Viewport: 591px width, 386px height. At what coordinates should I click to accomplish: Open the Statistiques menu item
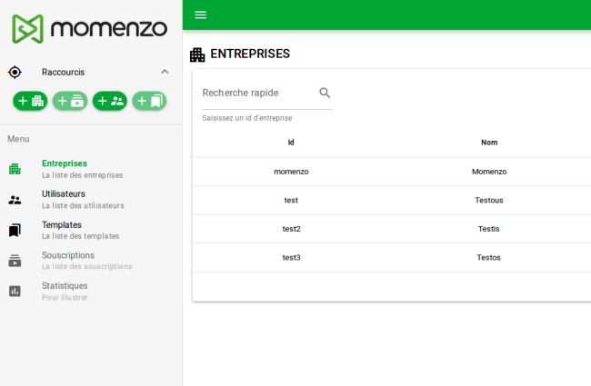tap(91, 292)
